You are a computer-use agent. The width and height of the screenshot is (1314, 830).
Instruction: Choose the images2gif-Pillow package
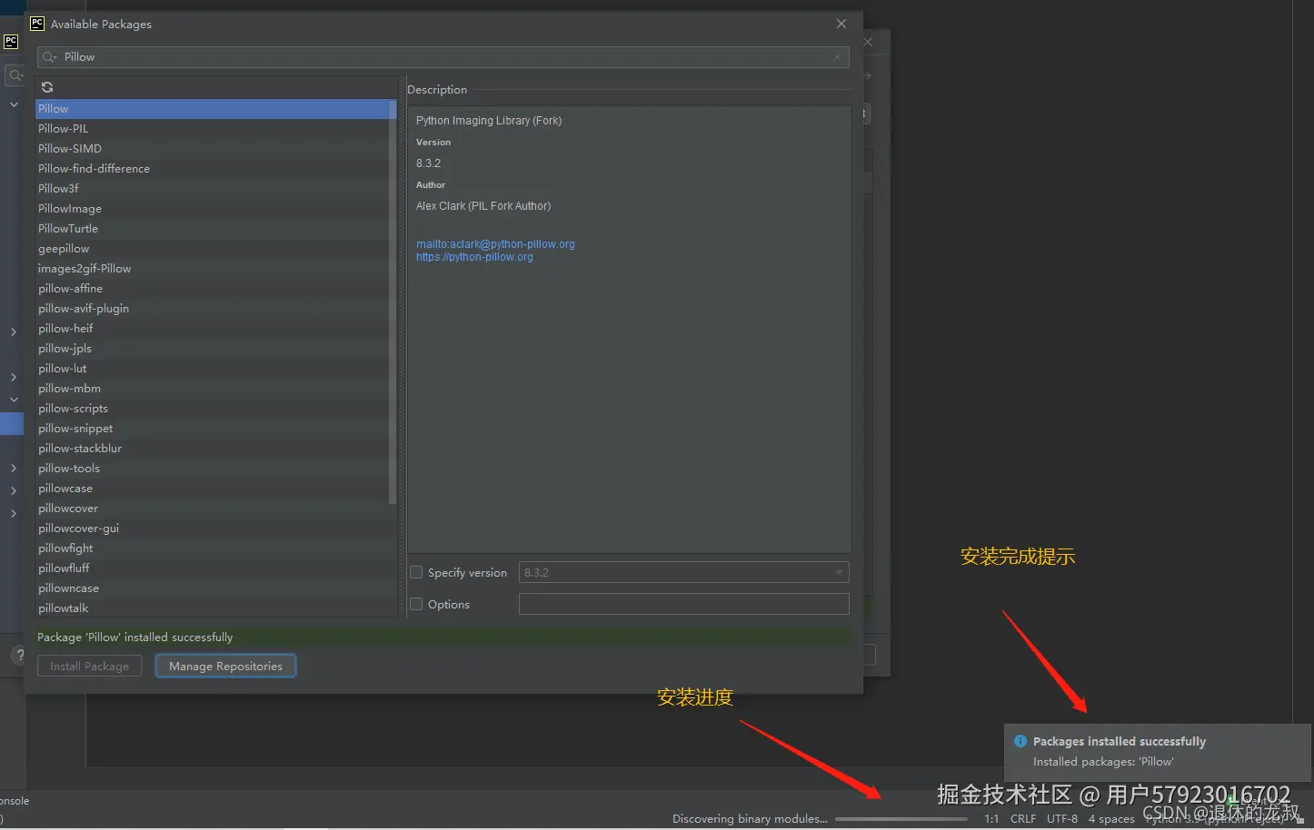tap(213, 269)
